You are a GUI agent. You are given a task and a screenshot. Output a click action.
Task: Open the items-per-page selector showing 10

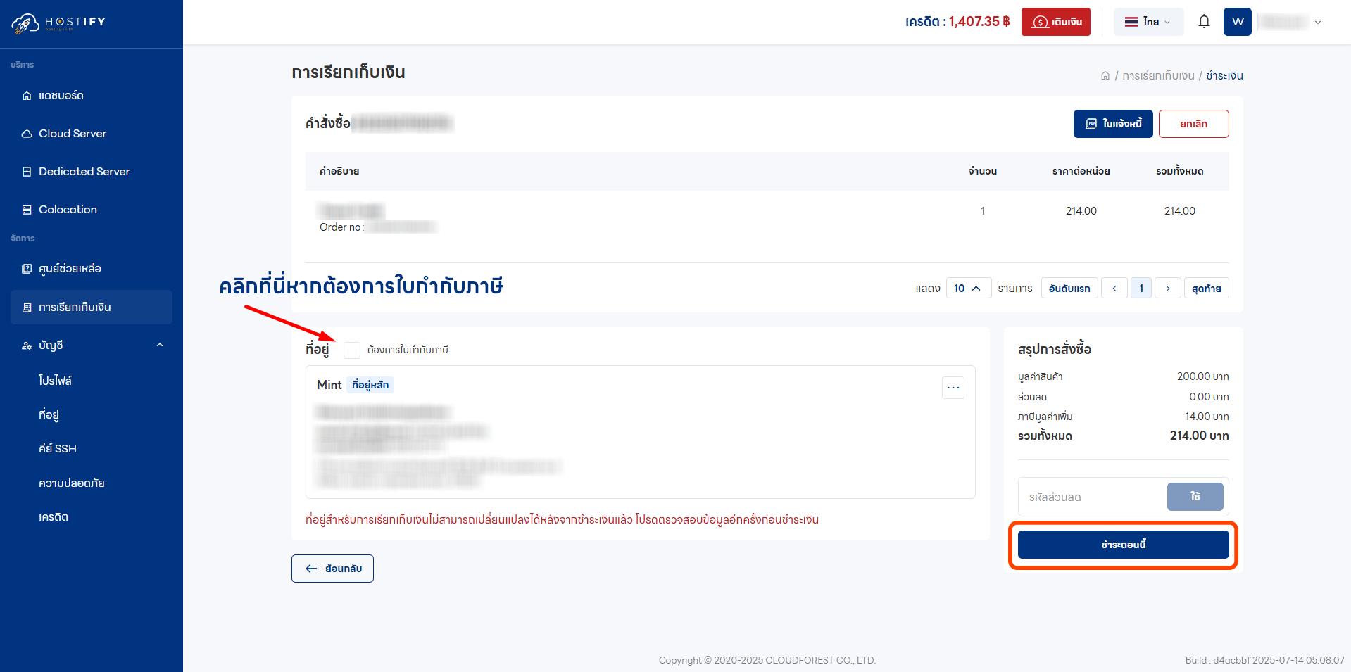pyautogui.click(x=968, y=288)
